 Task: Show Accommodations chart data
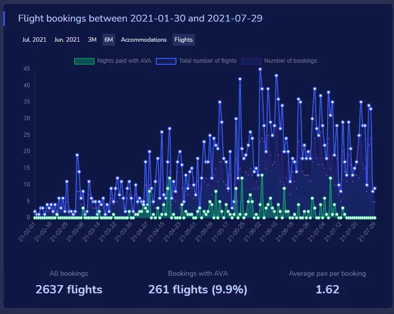point(144,40)
